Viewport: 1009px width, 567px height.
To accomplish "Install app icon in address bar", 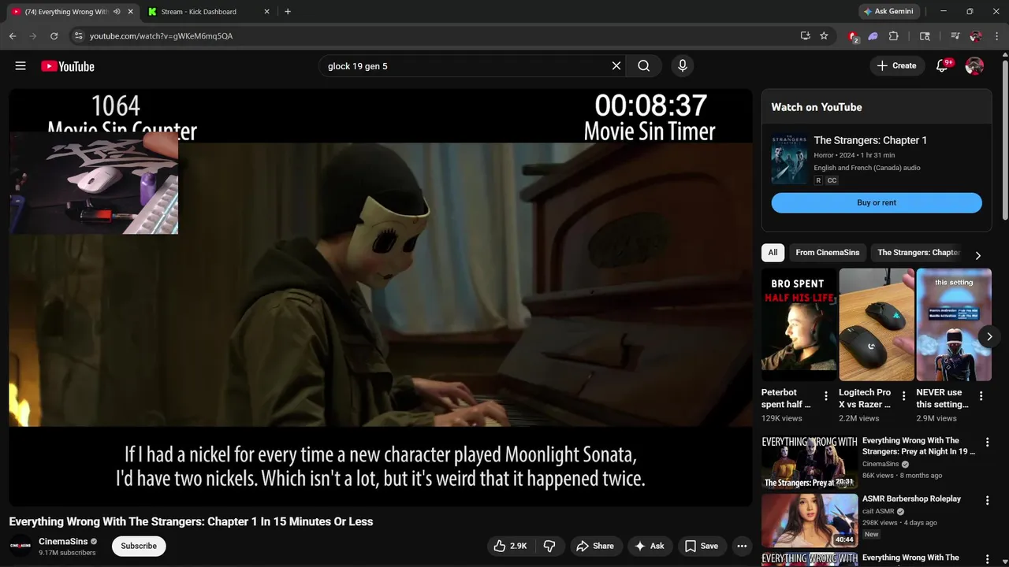I will (x=805, y=35).
